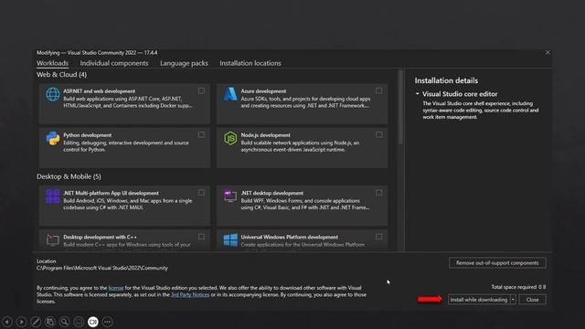Toggle the highlighted slideshow camera icon
585x329 pixels.
[x=93, y=322]
